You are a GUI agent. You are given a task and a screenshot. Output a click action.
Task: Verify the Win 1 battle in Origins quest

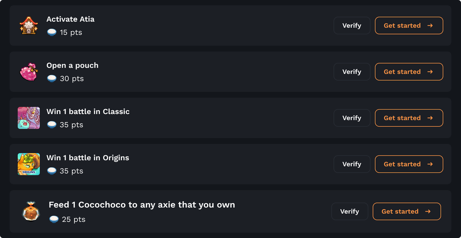(x=352, y=164)
